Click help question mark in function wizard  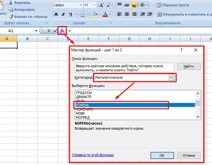(x=181, y=50)
